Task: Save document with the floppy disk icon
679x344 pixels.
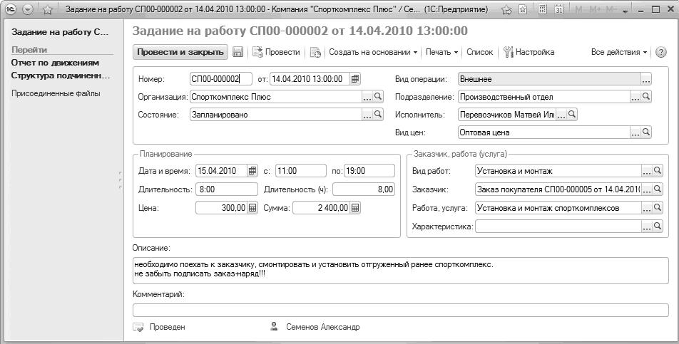Action: point(238,52)
